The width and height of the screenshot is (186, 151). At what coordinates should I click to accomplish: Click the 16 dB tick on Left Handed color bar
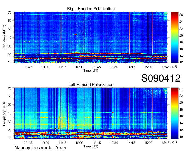point(181,116)
